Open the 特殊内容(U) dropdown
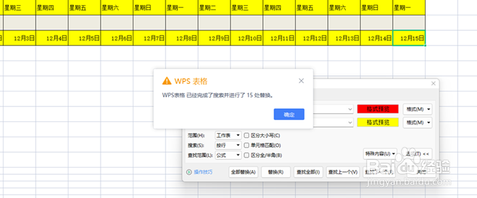The image size is (477, 198). [380, 153]
